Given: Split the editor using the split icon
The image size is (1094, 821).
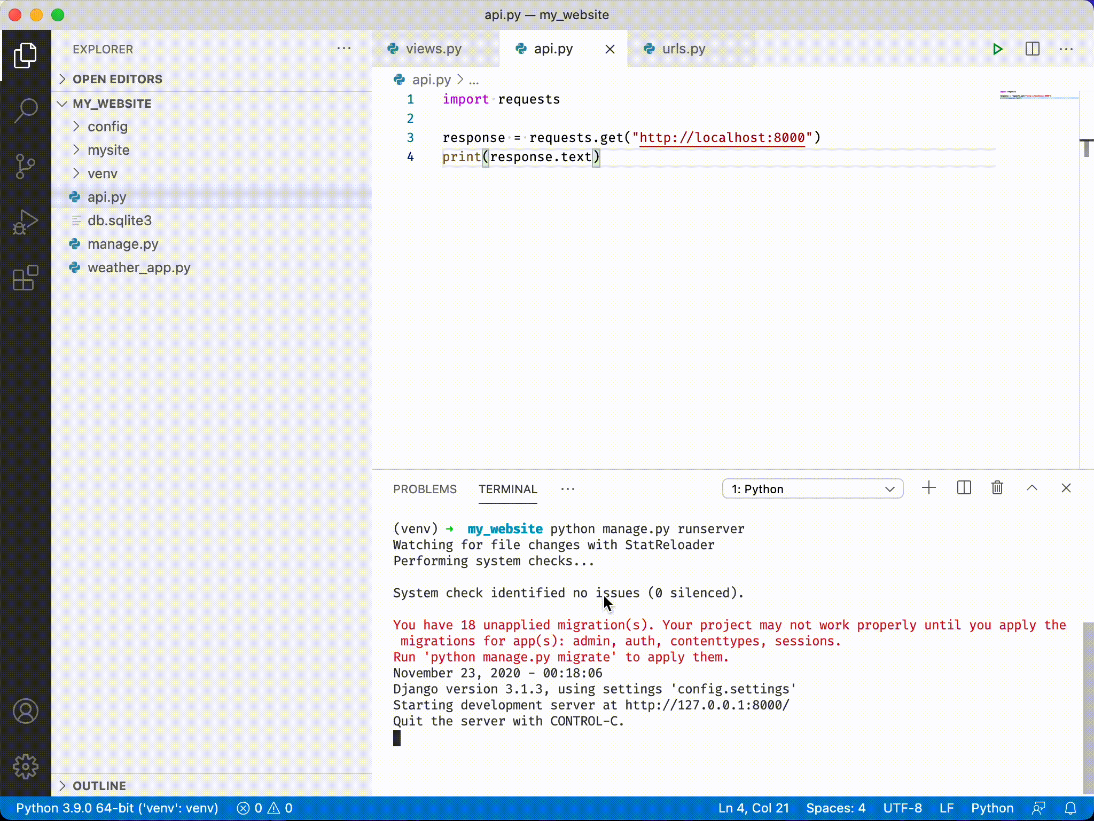Looking at the screenshot, I should [x=1032, y=49].
